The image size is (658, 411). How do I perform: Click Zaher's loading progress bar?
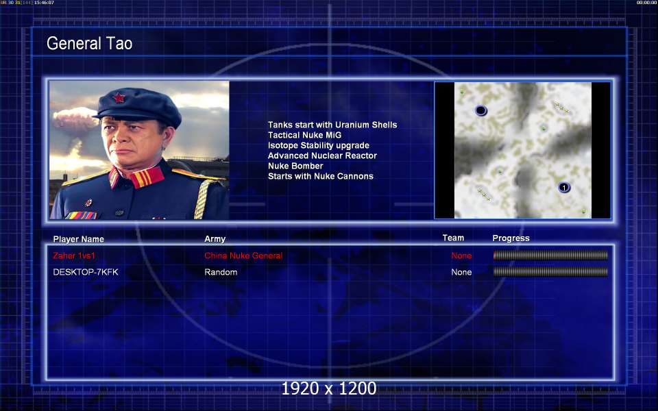[x=550, y=255]
